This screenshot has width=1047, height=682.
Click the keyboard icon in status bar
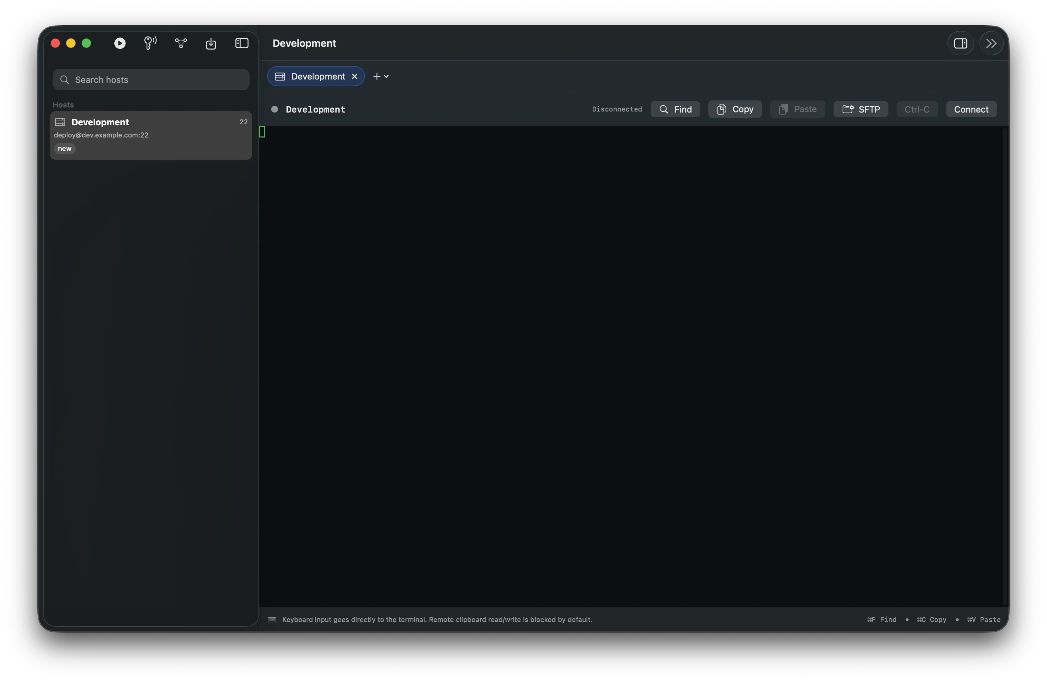pos(272,620)
